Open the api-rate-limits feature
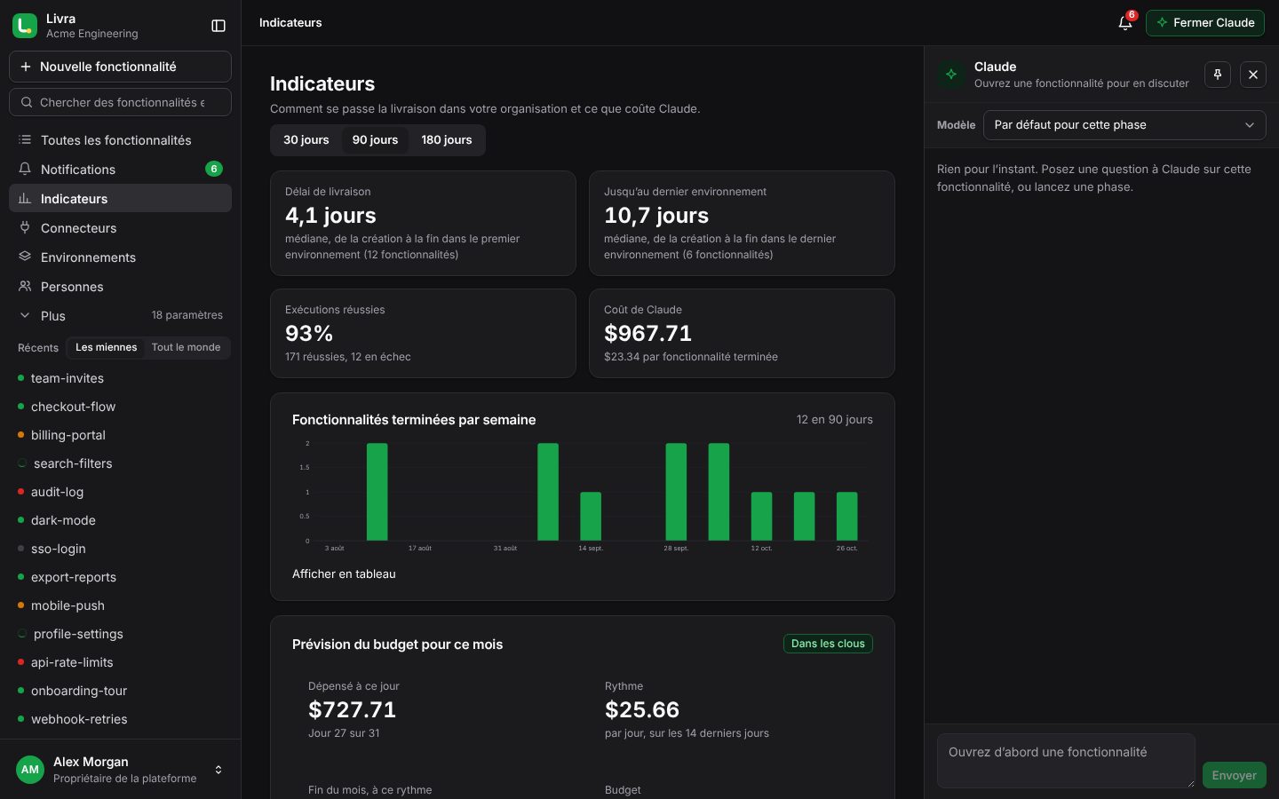 [120, 662]
